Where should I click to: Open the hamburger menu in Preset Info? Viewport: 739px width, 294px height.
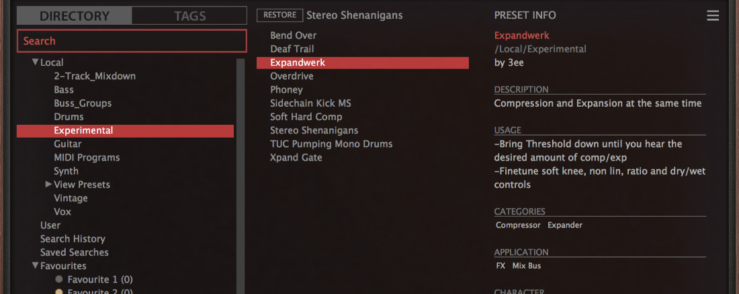point(713,16)
